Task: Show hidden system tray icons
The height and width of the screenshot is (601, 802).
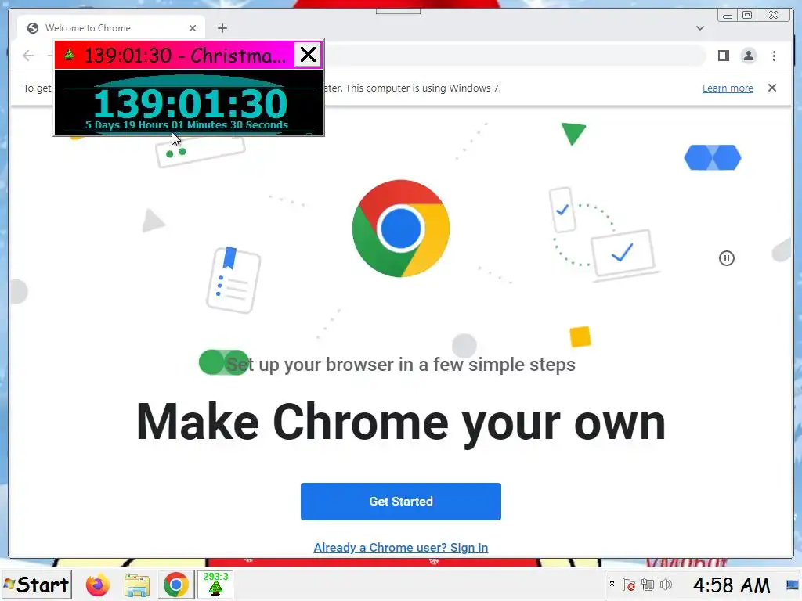Action: [x=612, y=584]
